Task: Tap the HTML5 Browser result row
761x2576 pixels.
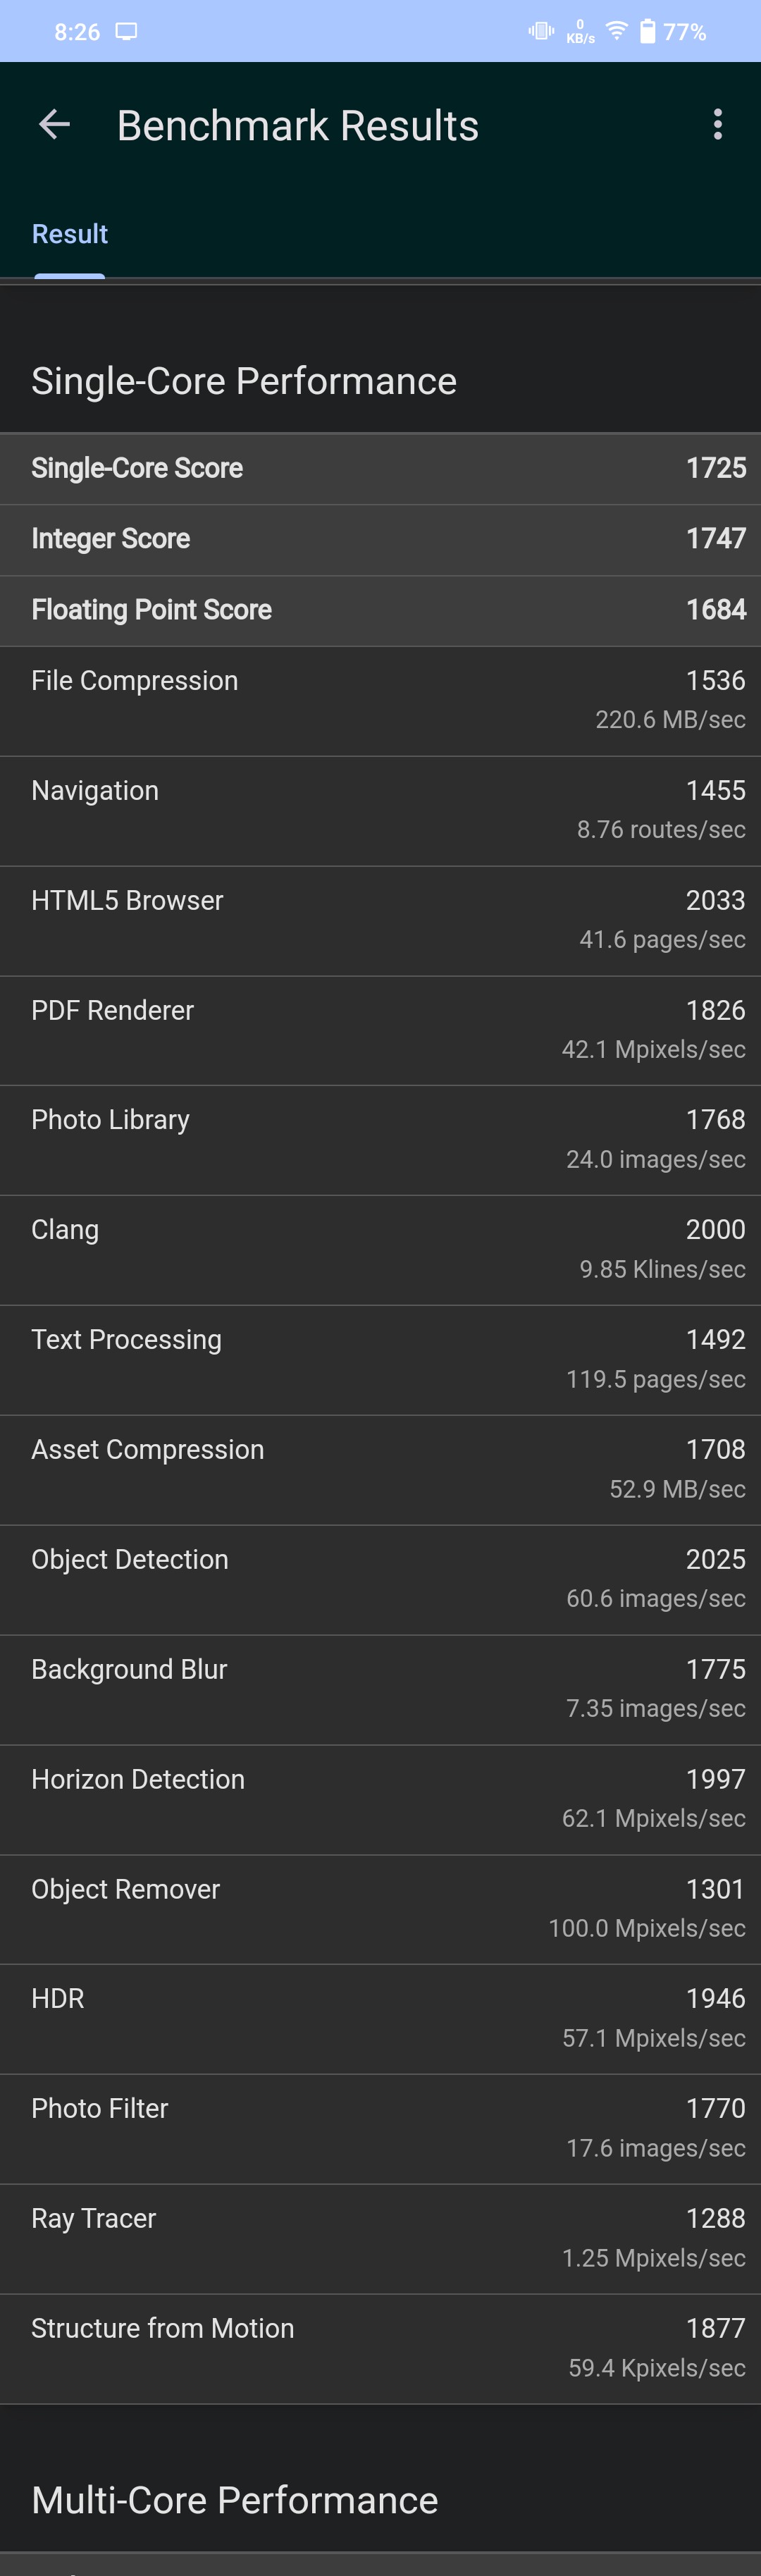Action: point(380,920)
